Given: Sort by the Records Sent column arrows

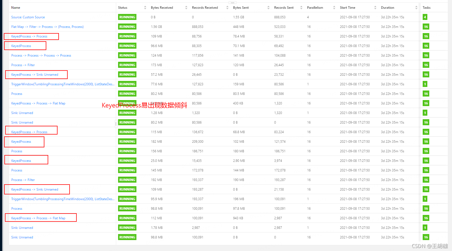Looking at the screenshot, I should (x=301, y=8).
